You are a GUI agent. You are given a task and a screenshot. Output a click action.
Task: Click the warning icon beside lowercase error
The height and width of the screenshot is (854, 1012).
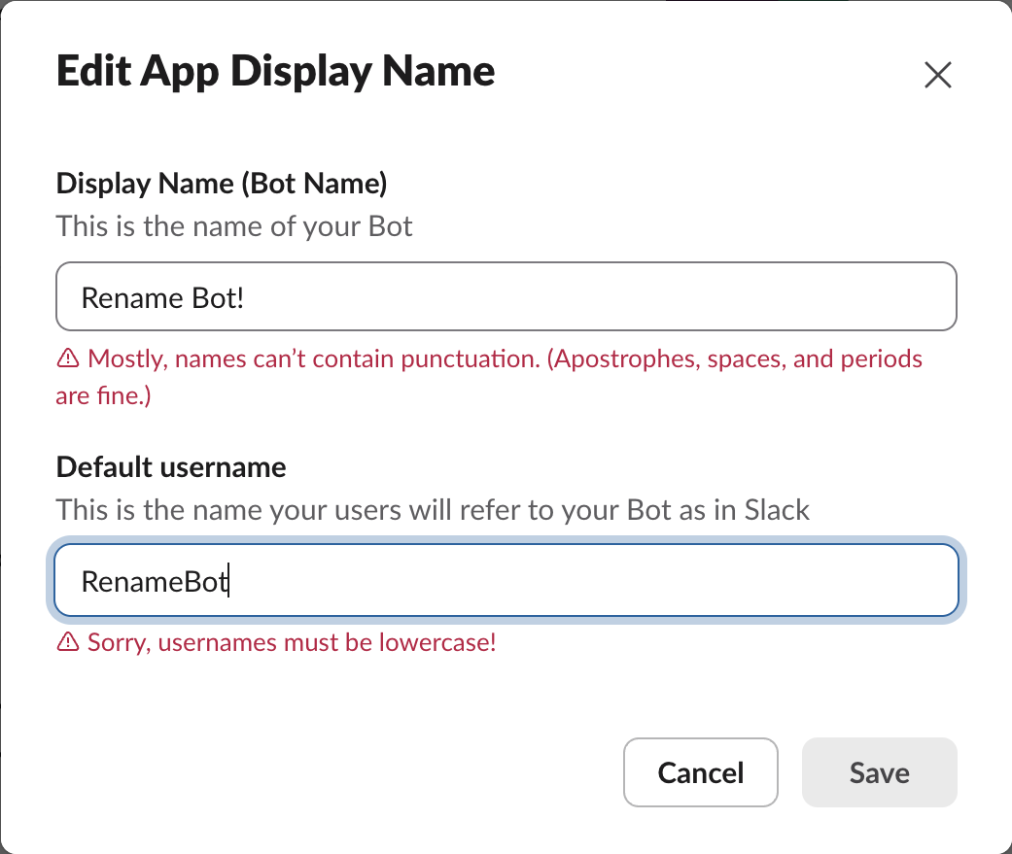coord(68,642)
